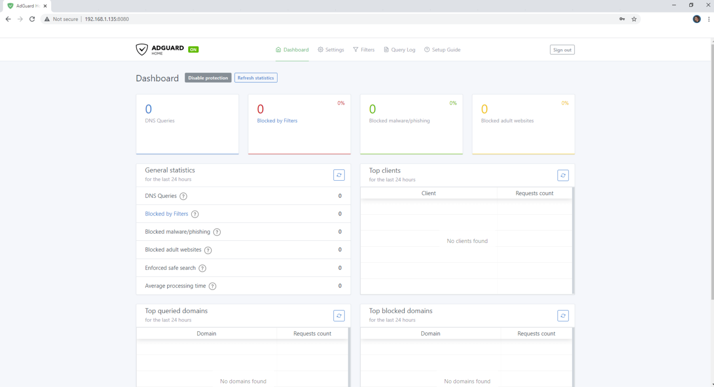Click the browser back arrow
This screenshot has height=387, width=714.
[8, 19]
